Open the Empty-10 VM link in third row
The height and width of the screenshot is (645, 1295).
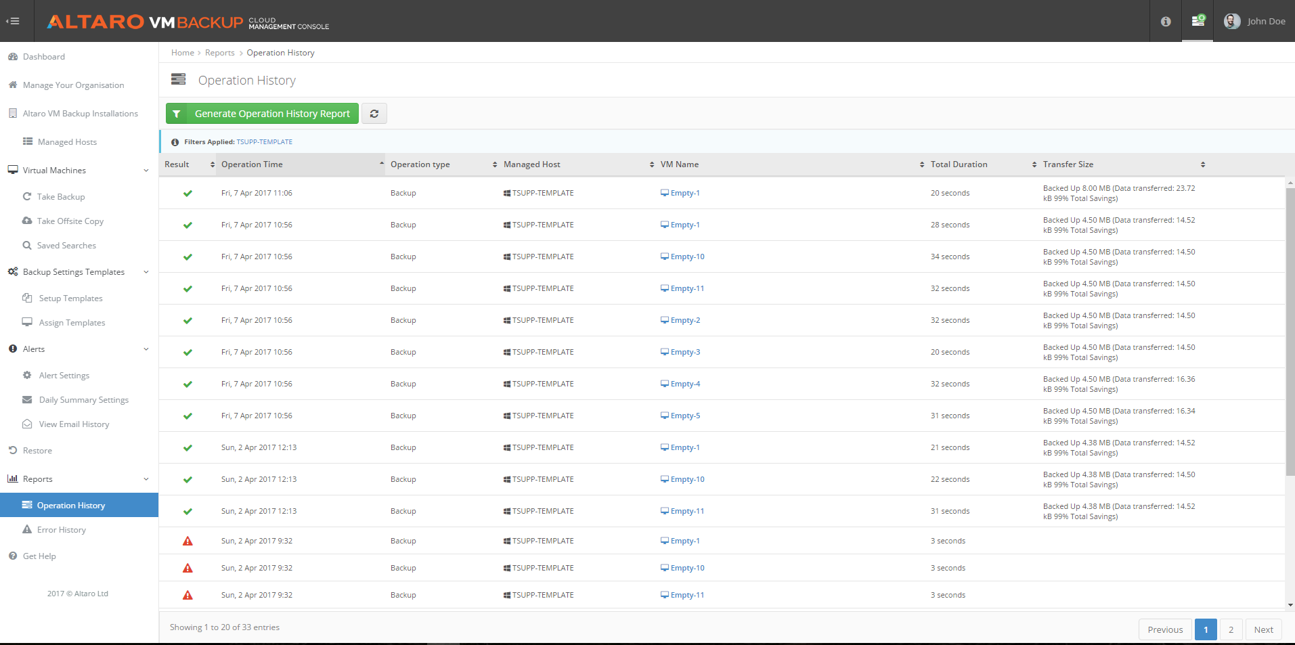pyautogui.click(x=687, y=257)
